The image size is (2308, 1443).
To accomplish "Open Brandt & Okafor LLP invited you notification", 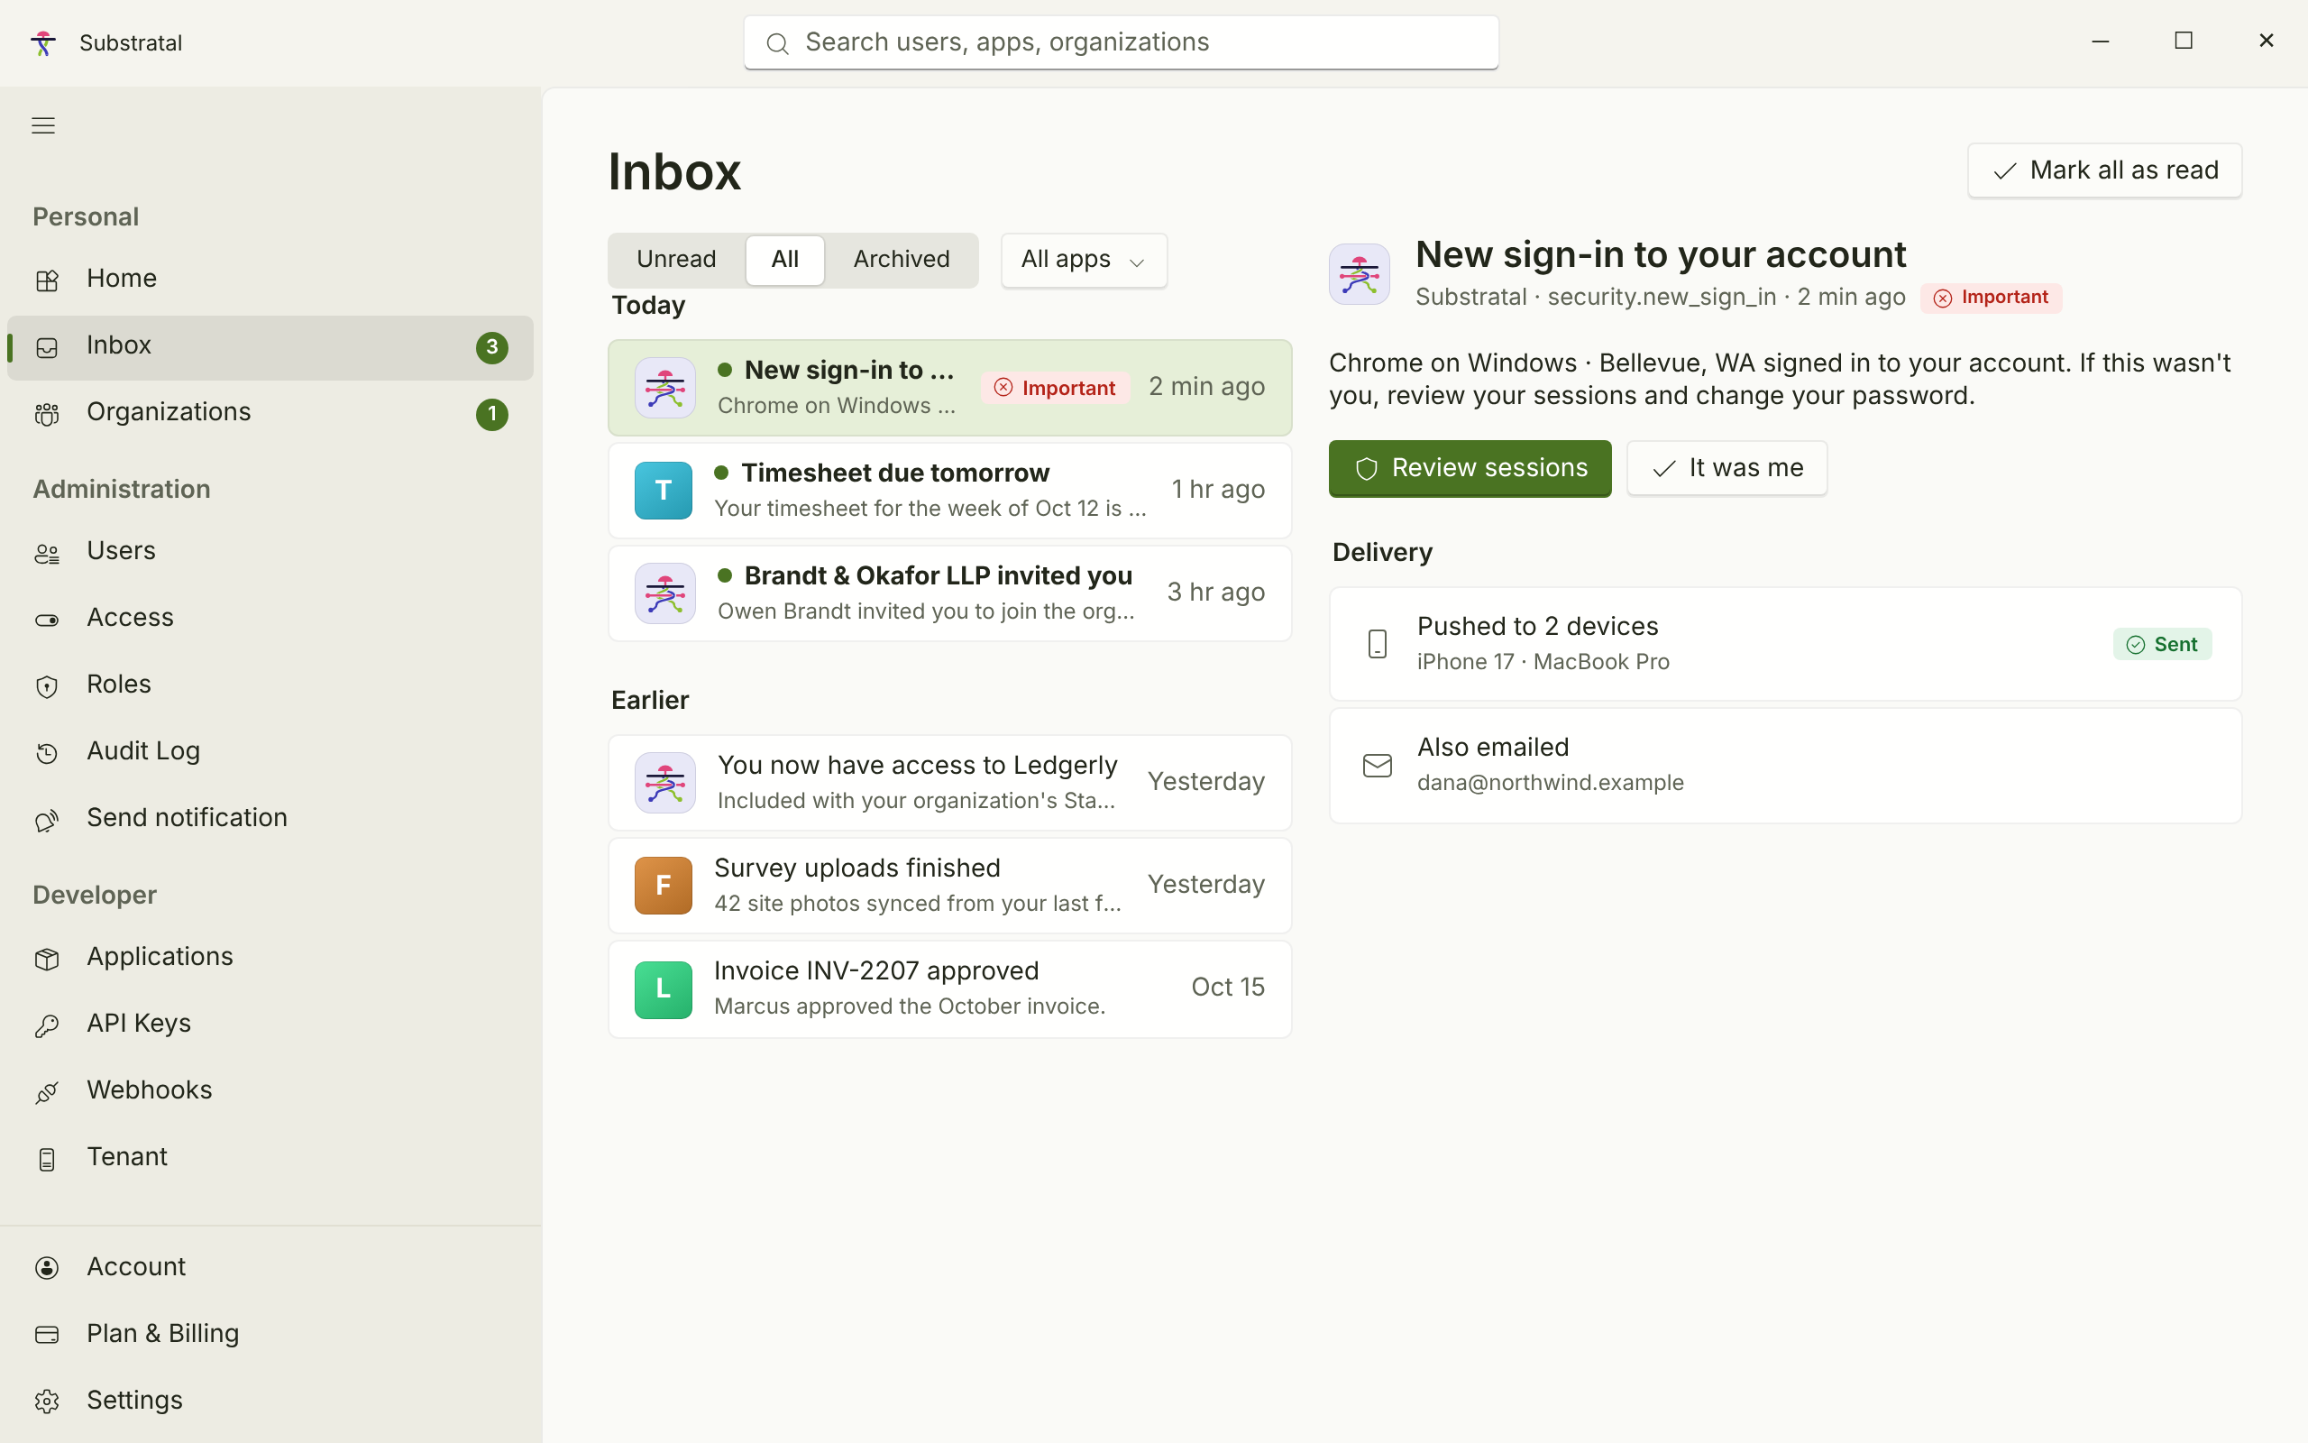I will coord(950,593).
